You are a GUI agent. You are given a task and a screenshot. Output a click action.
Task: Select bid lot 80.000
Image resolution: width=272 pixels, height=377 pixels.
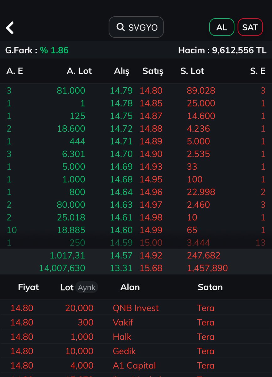coord(71,205)
